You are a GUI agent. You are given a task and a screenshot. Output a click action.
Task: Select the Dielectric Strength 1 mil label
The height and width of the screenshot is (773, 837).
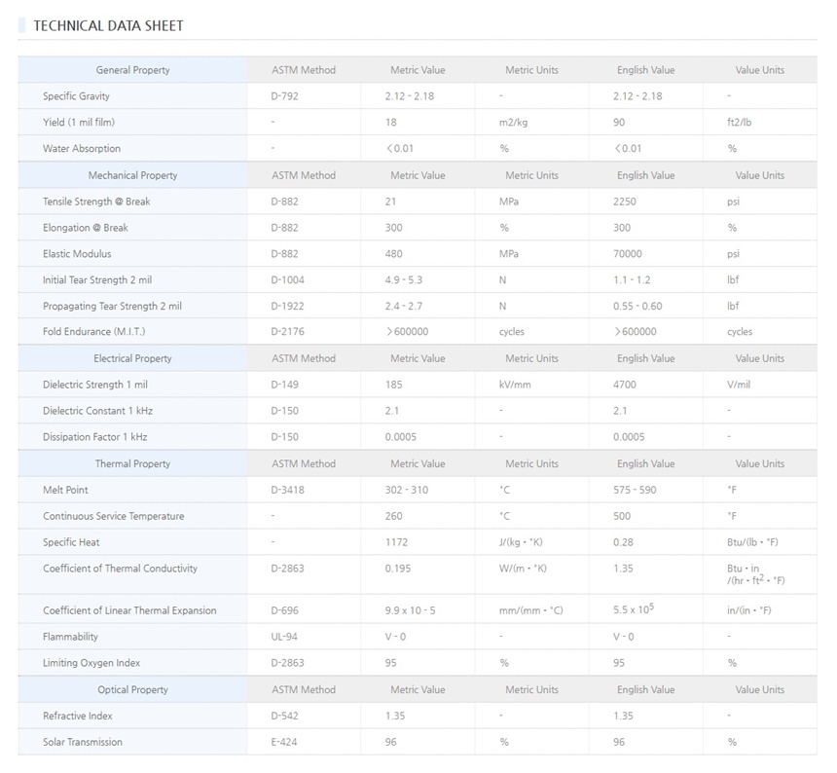pos(96,385)
